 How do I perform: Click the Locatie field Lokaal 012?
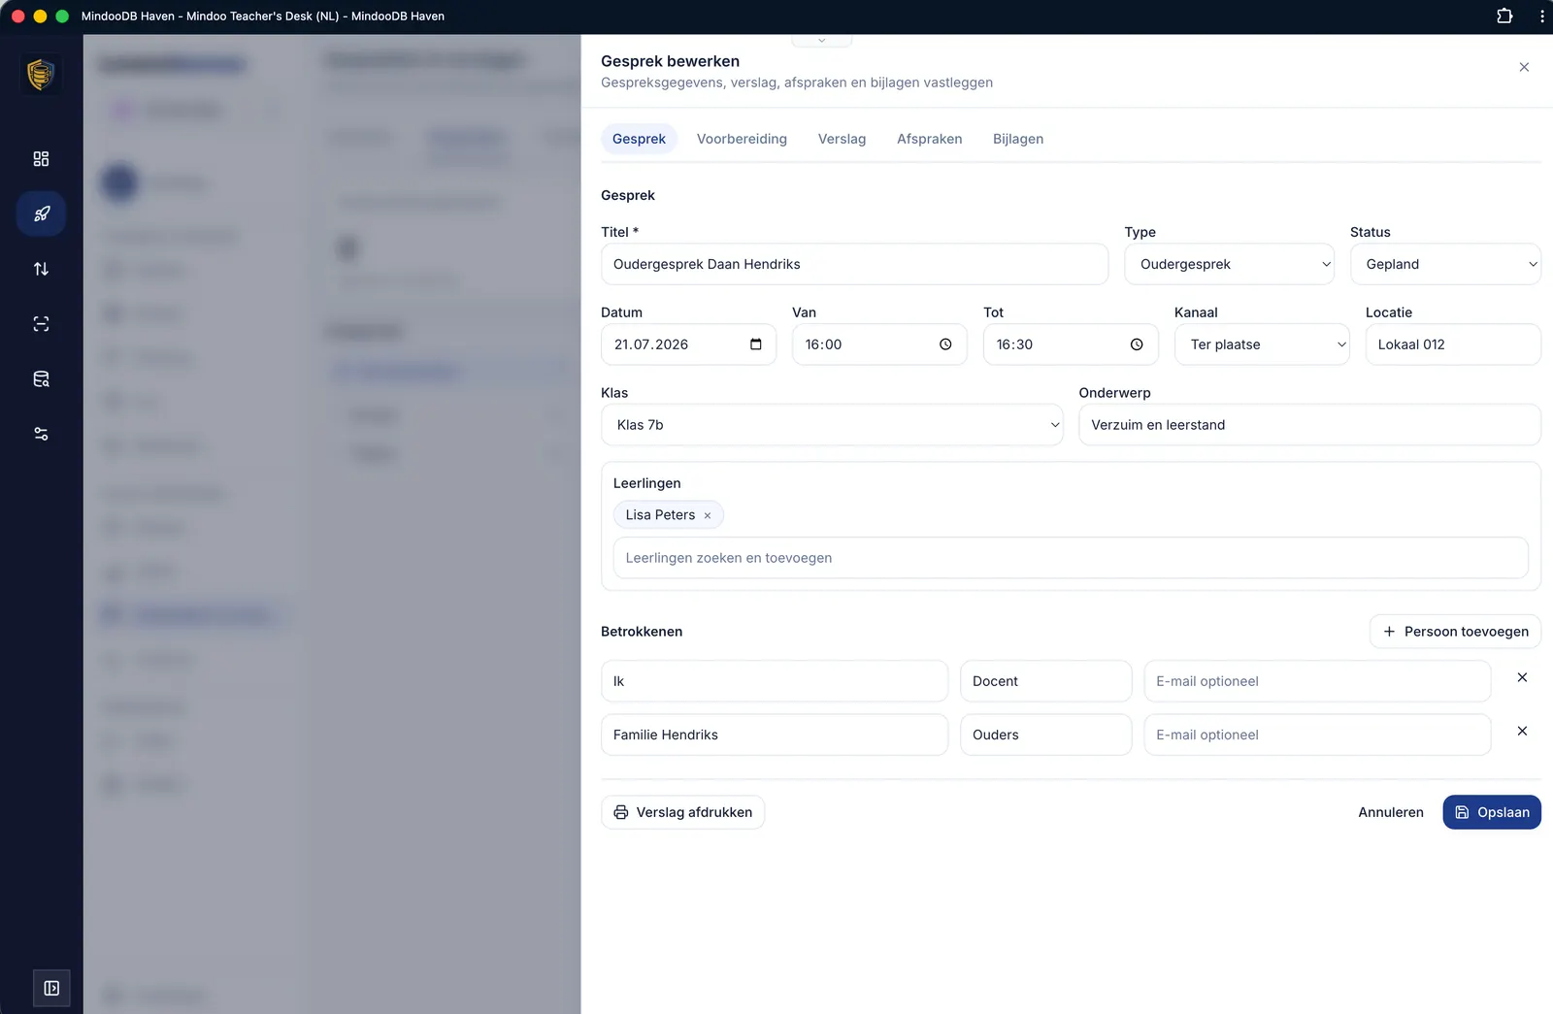(x=1453, y=344)
